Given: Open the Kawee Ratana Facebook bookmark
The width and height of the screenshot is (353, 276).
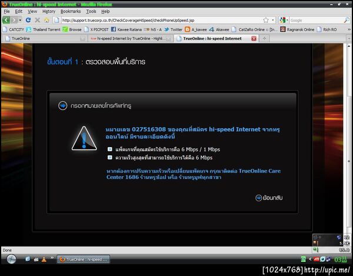Looking at the screenshot, I should click(x=126, y=29).
